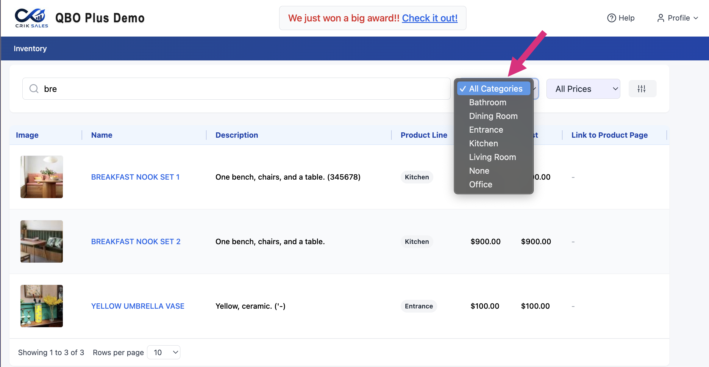This screenshot has width=709, height=367.
Task: Choose Dining Room from category list
Action: pyautogui.click(x=494, y=116)
